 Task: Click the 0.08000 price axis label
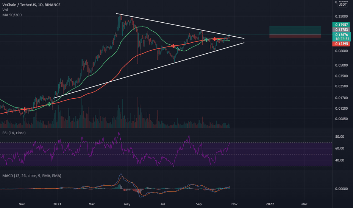341,51
